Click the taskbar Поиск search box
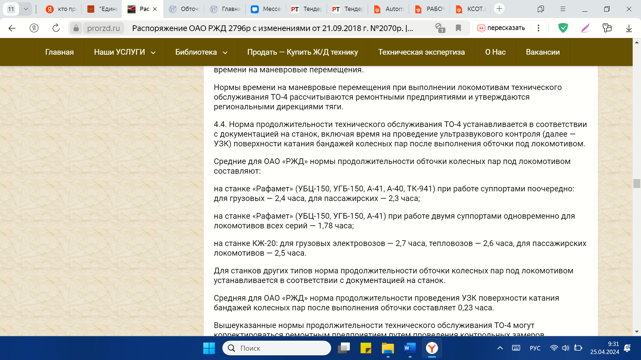 coord(277,348)
